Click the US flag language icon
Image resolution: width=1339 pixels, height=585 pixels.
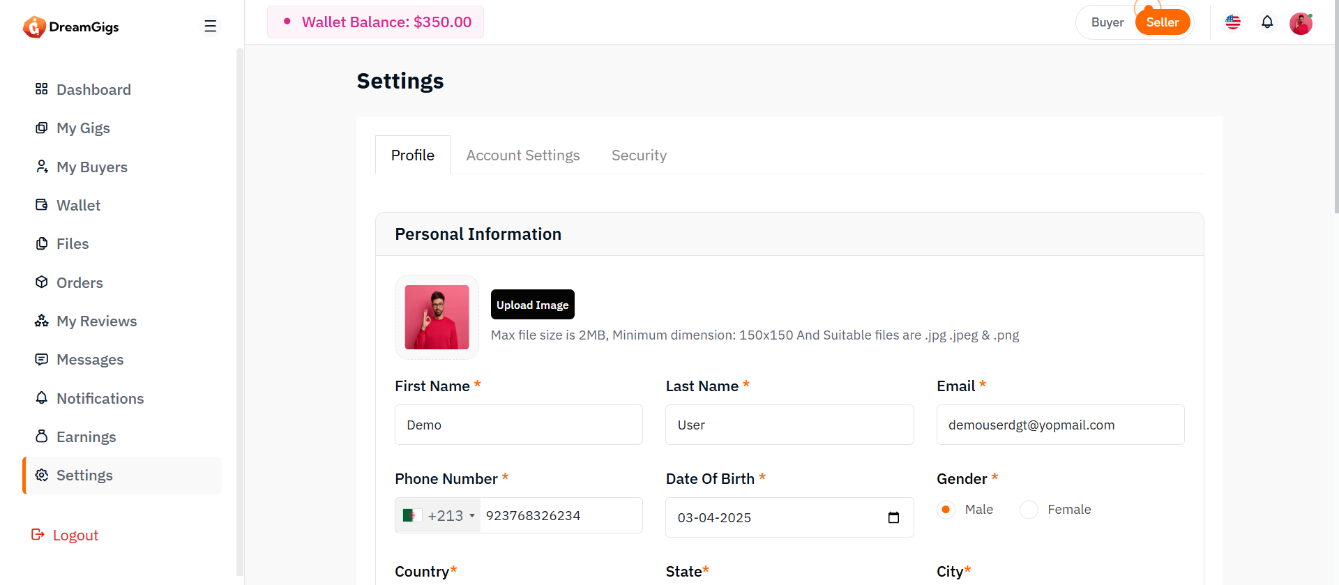(1233, 22)
